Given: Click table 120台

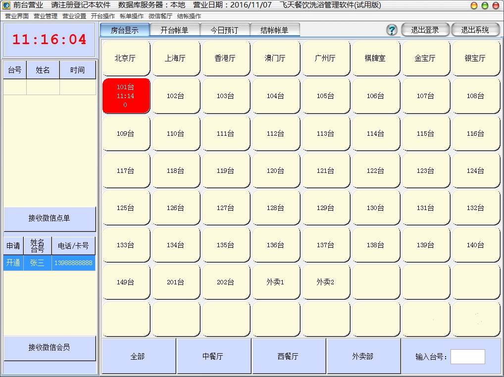Looking at the screenshot, I should coord(275,170).
